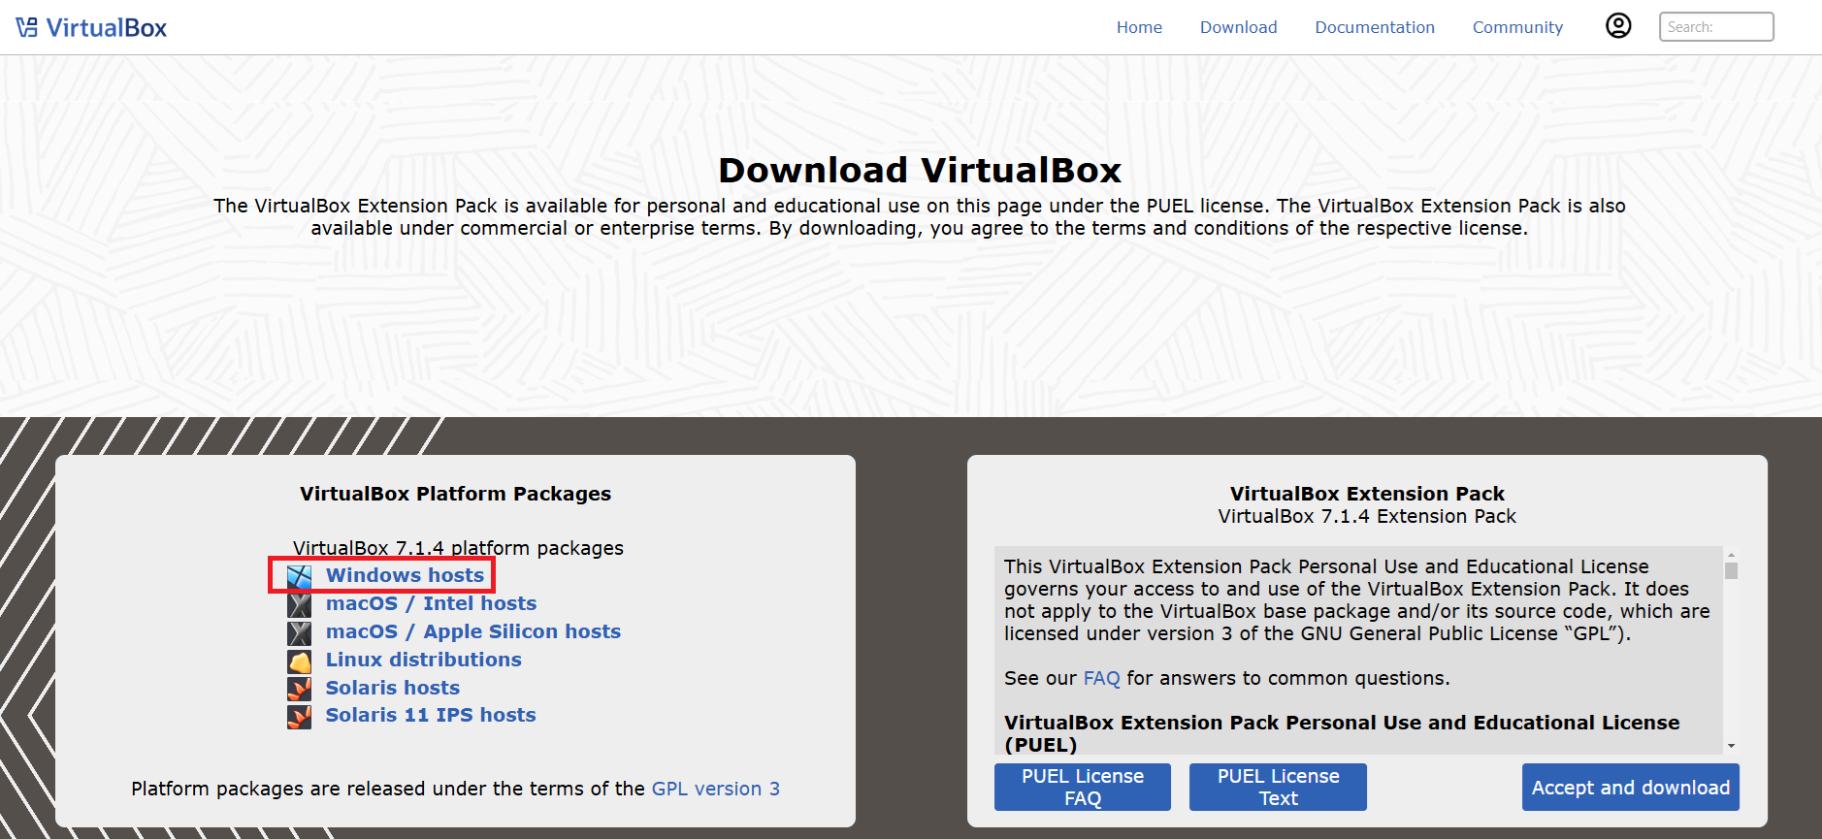Open the user account profile icon
Screen dimensions: 1822x839
coord(1618,25)
